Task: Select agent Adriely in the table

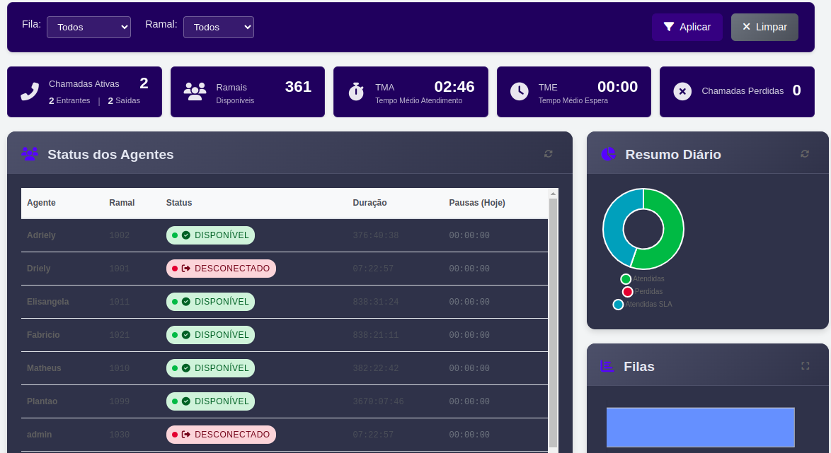Action: click(x=41, y=235)
